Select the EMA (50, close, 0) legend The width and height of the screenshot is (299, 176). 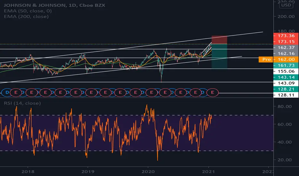click(28, 11)
